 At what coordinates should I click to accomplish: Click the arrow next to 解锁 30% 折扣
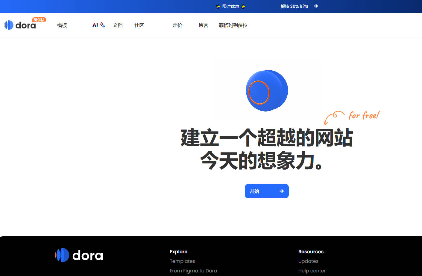[x=316, y=6]
